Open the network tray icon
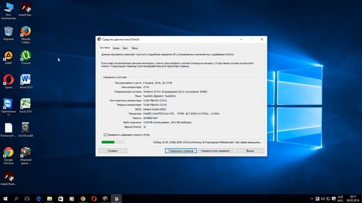 pos(328,198)
